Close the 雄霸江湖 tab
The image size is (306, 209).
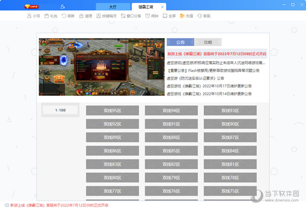coord(162,7)
